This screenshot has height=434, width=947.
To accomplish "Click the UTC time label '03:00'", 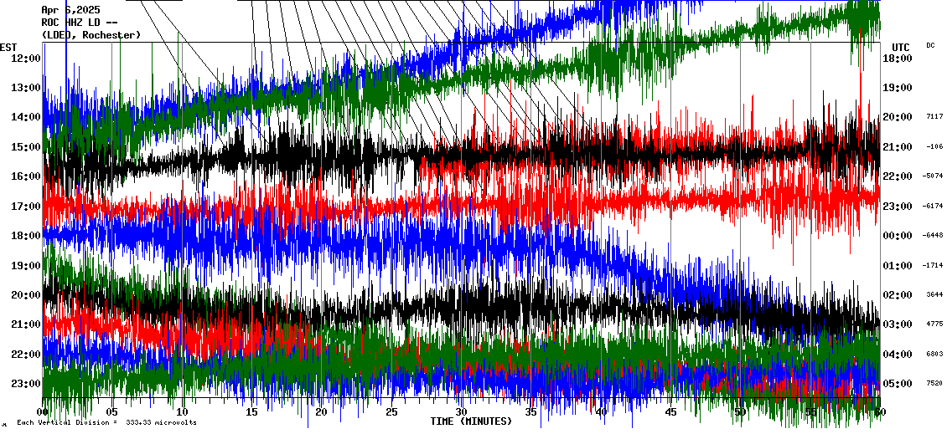I will point(898,325).
